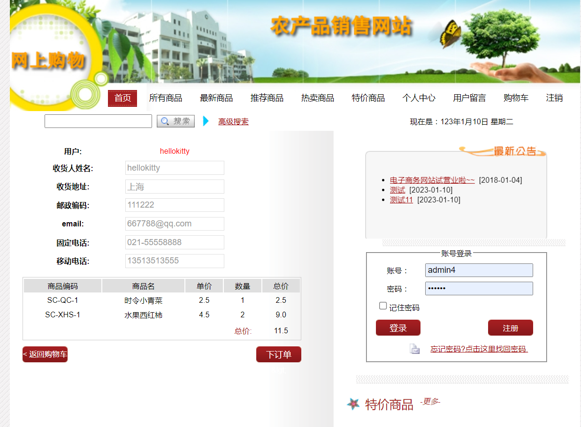Click the 密码 password field

479,288
